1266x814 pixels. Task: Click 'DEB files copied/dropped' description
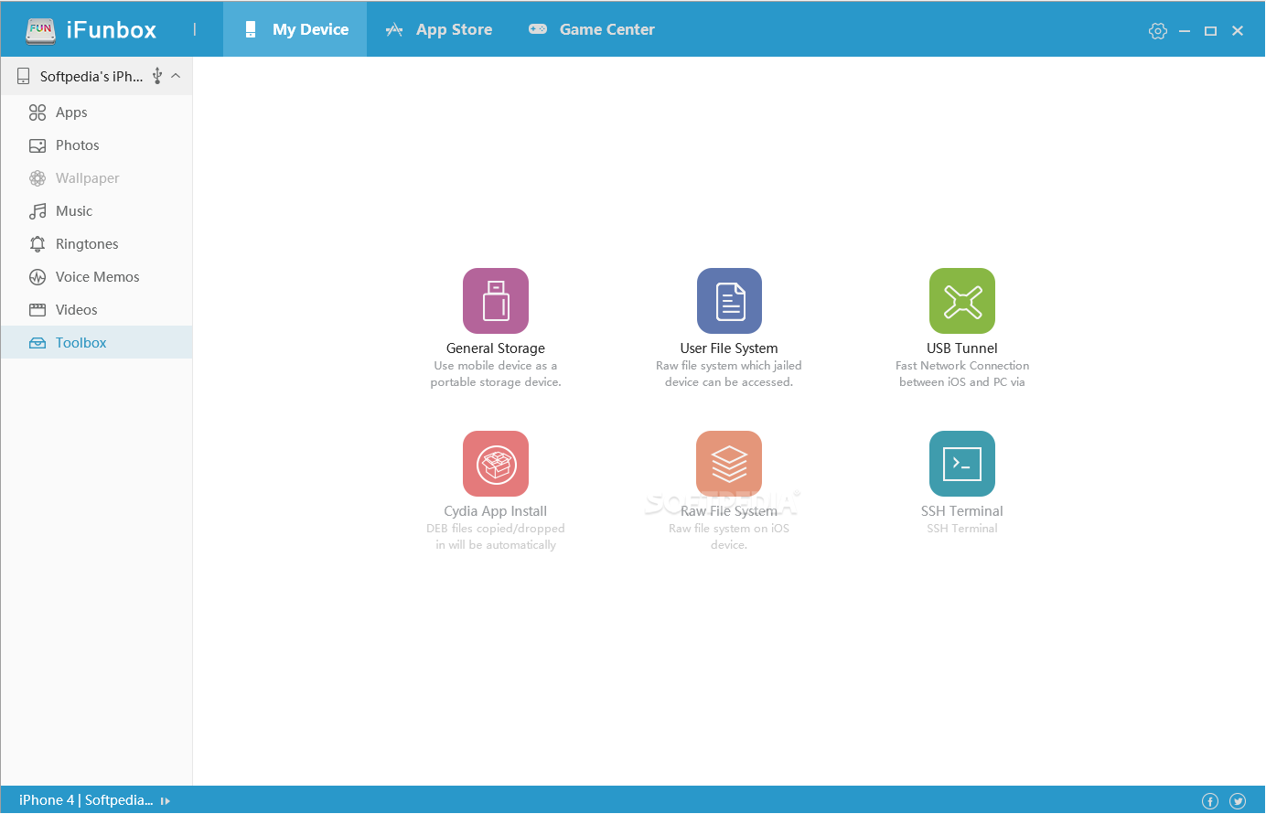click(496, 529)
